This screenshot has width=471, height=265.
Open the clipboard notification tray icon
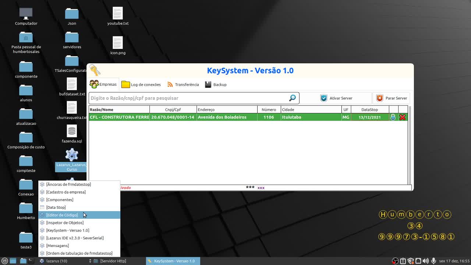[x=403, y=261]
